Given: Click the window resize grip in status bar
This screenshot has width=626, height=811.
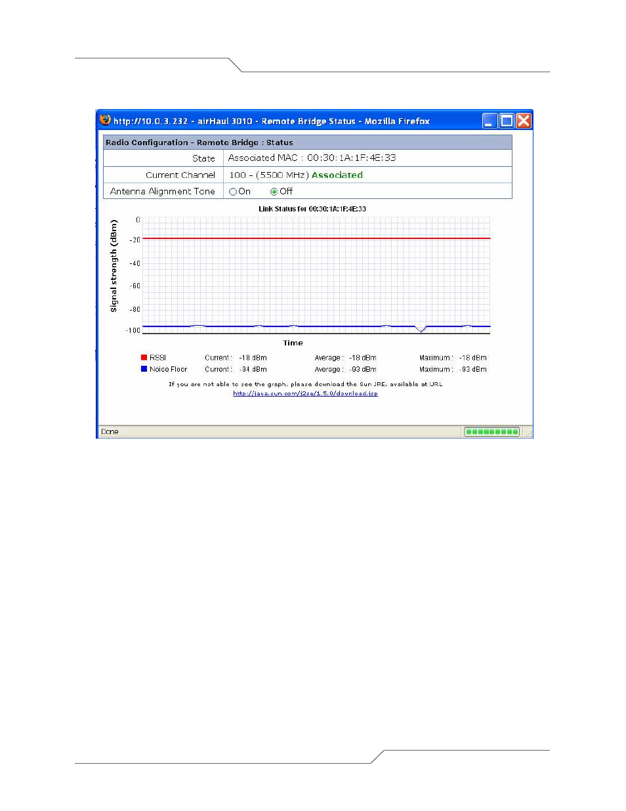Looking at the screenshot, I should tap(528, 433).
